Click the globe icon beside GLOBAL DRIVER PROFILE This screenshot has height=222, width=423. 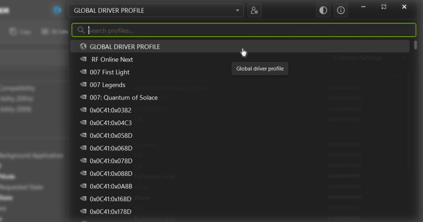(x=83, y=46)
